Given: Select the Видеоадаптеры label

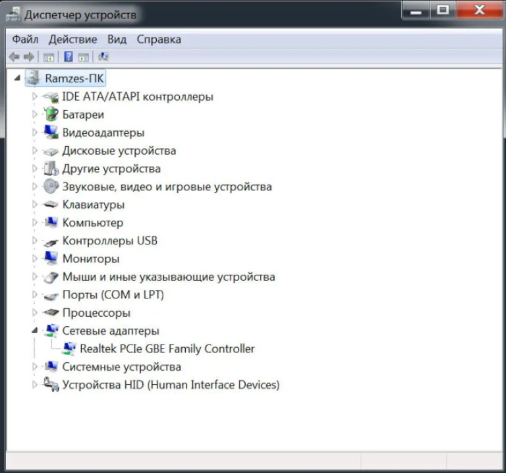Looking at the screenshot, I should click(x=103, y=132).
